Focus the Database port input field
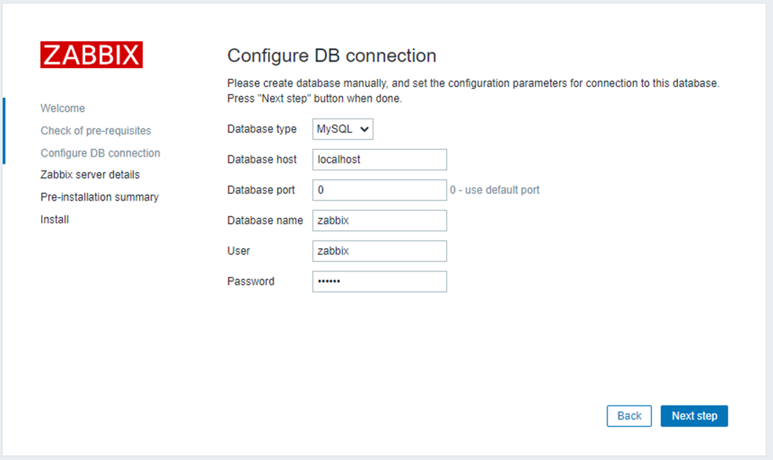The image size is (773, 460). 379,190
